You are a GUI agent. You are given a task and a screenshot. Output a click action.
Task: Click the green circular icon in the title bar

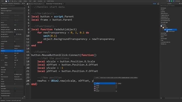(x=171, y=1)
